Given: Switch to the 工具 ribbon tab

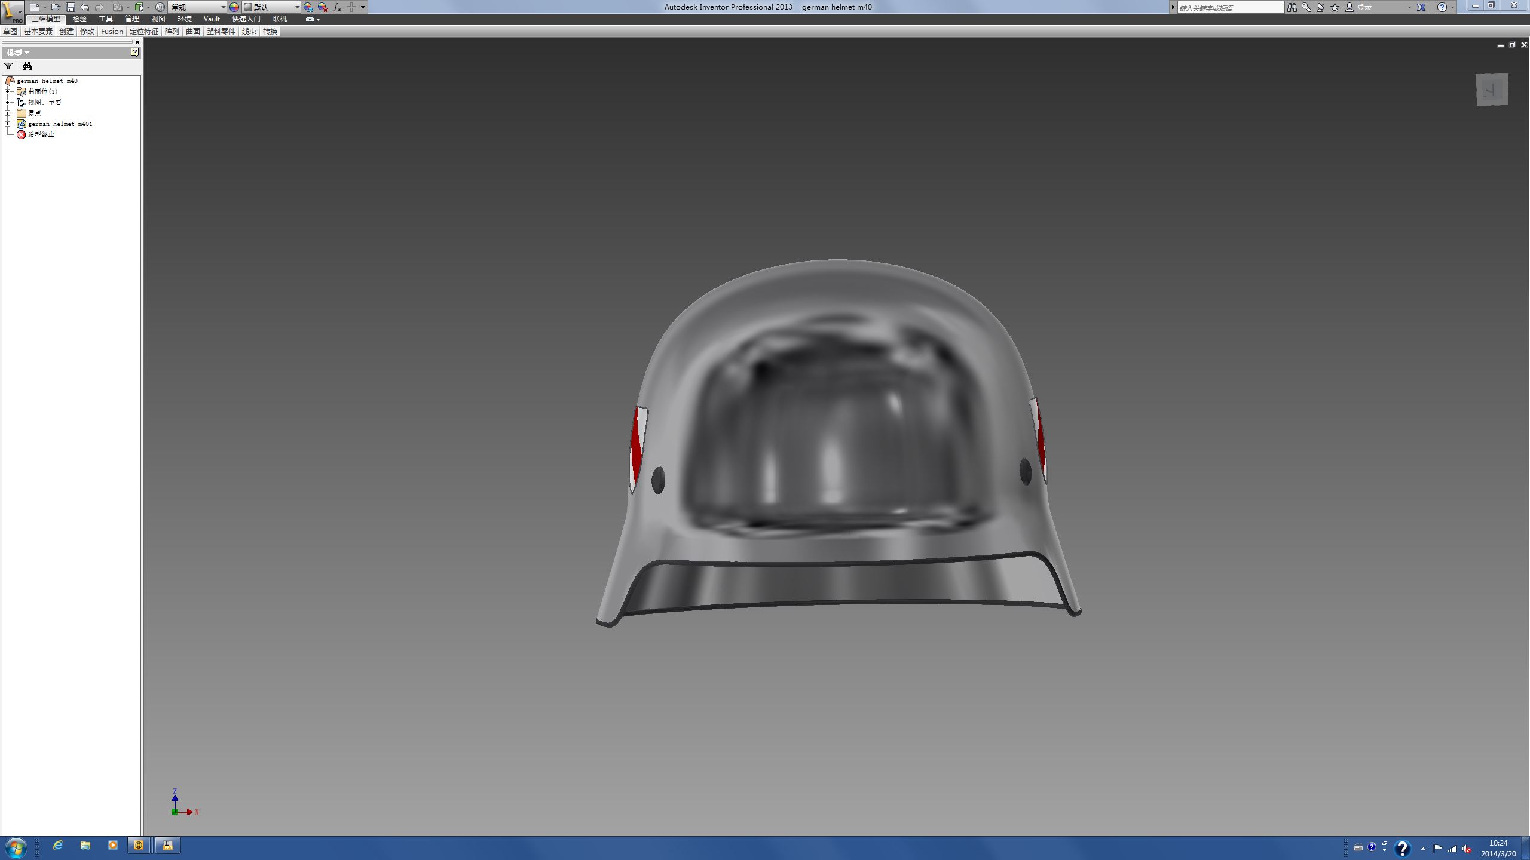Looking at the screenshot, I should point(106,19).
